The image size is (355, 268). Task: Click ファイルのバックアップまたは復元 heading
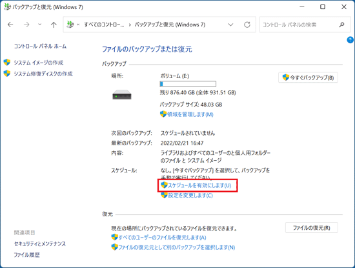click(x=147, y=49)
